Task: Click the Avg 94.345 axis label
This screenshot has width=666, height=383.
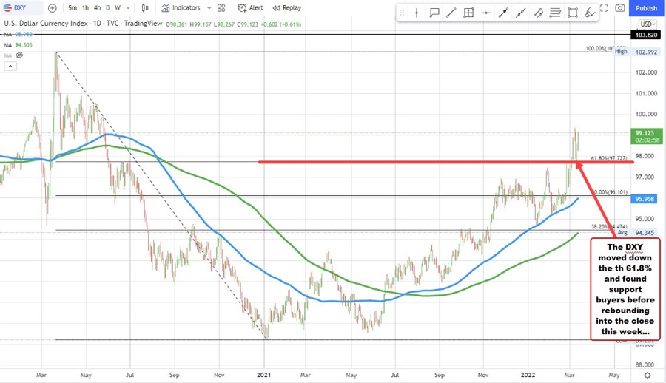Action: pos(636,233)
